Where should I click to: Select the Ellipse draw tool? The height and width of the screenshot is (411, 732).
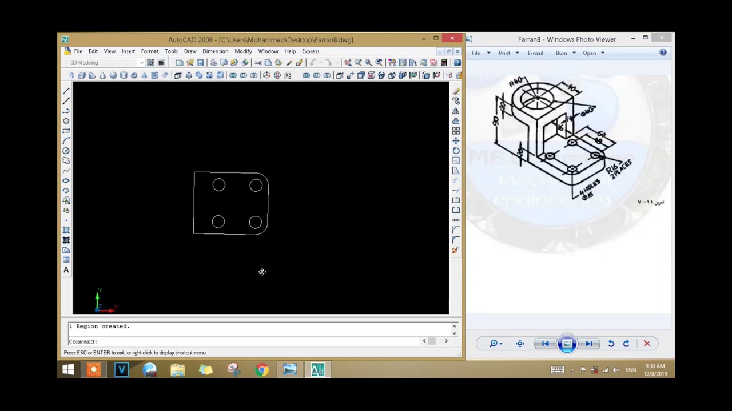[x=66, y=180]
